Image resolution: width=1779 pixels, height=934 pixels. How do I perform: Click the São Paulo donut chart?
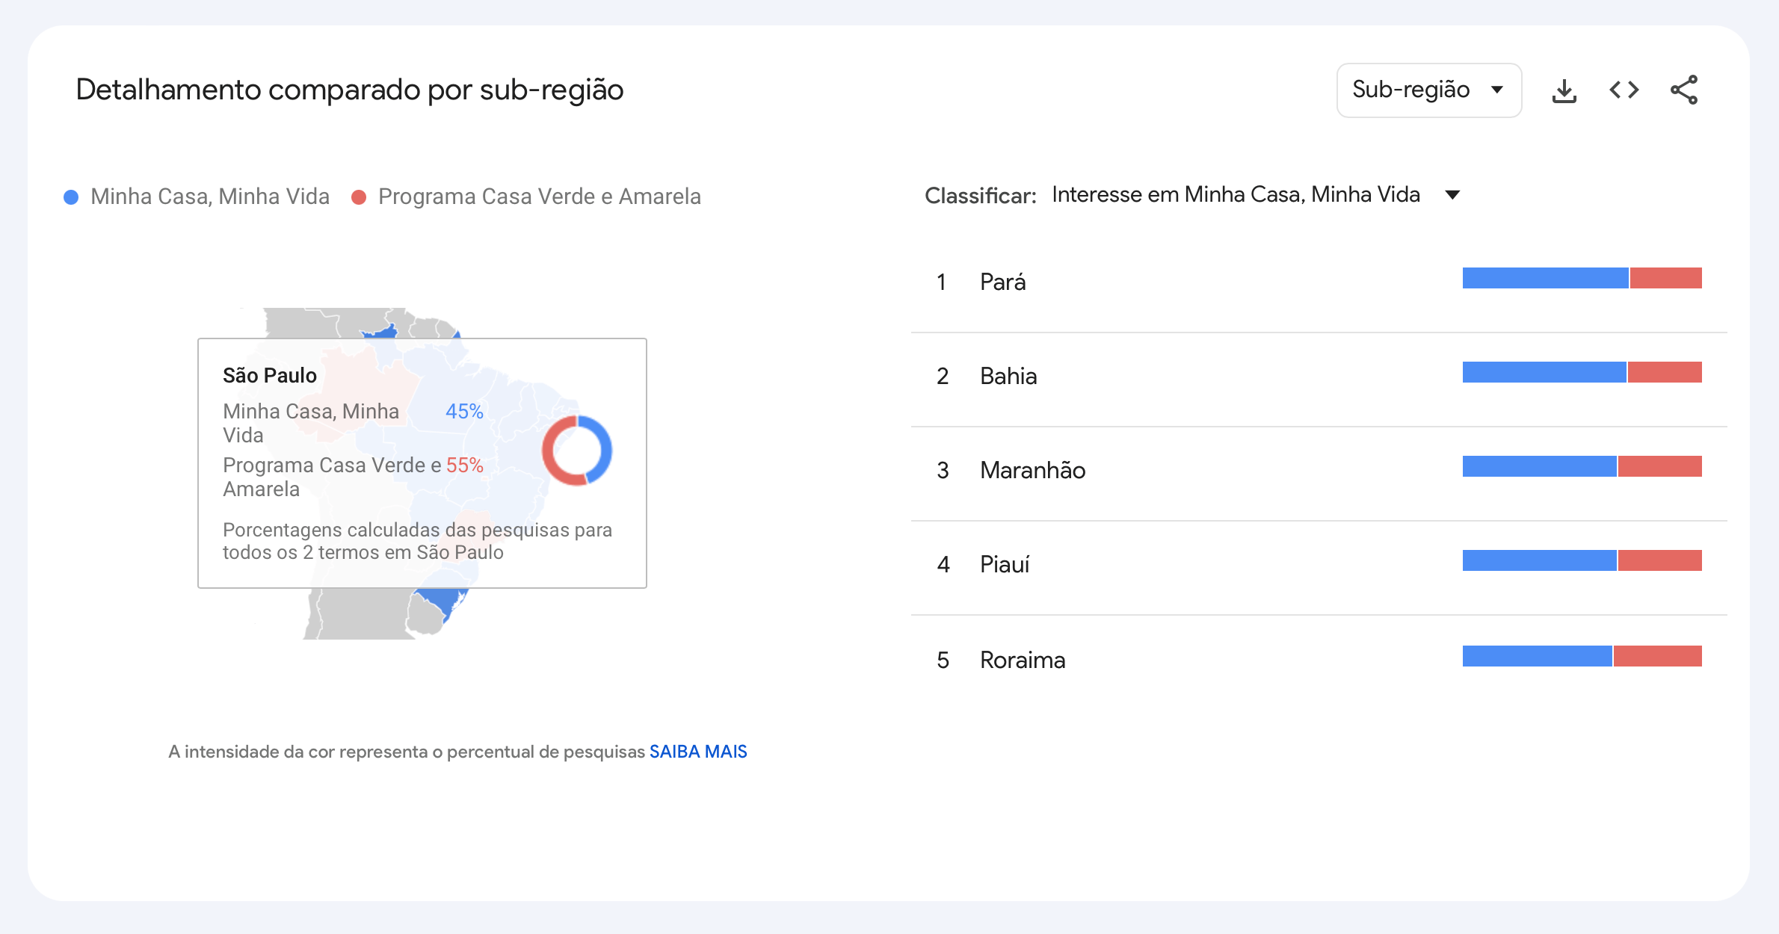(x=577, y=450)
